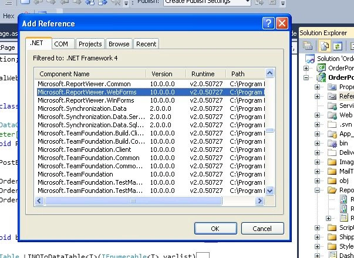
Task: Click the component list vertical scrollbar thumb
Action: tap(270, 130)
